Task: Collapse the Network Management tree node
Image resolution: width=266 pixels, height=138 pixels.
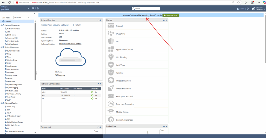Action: [1, 25]
